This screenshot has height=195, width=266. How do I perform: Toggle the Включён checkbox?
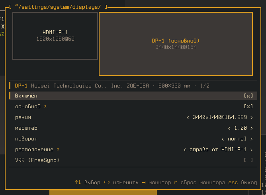[x=248, y=96]
